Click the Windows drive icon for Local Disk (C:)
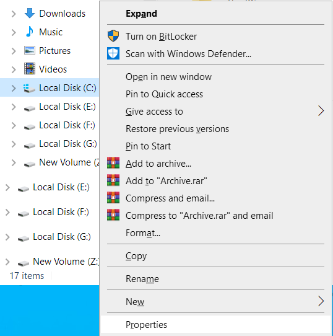Viewport: 333px width, 336px height. point(29,88)
